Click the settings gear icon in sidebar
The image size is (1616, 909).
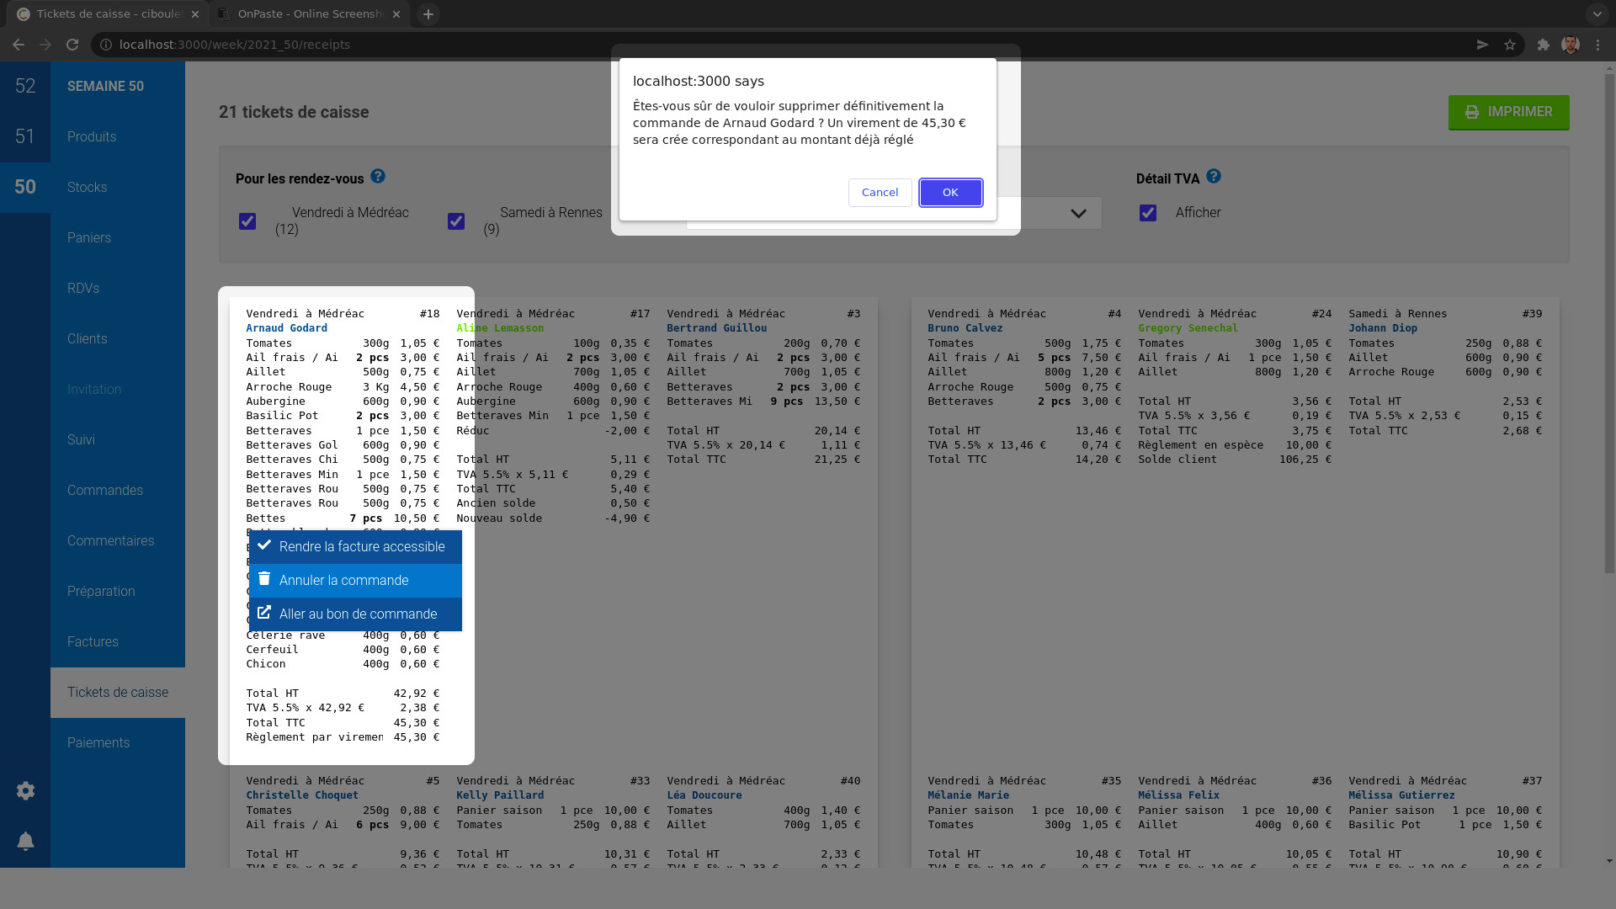25,790
